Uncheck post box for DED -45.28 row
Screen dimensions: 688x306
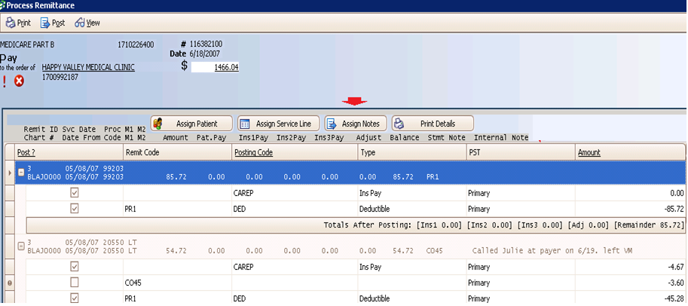click(75, 298)
